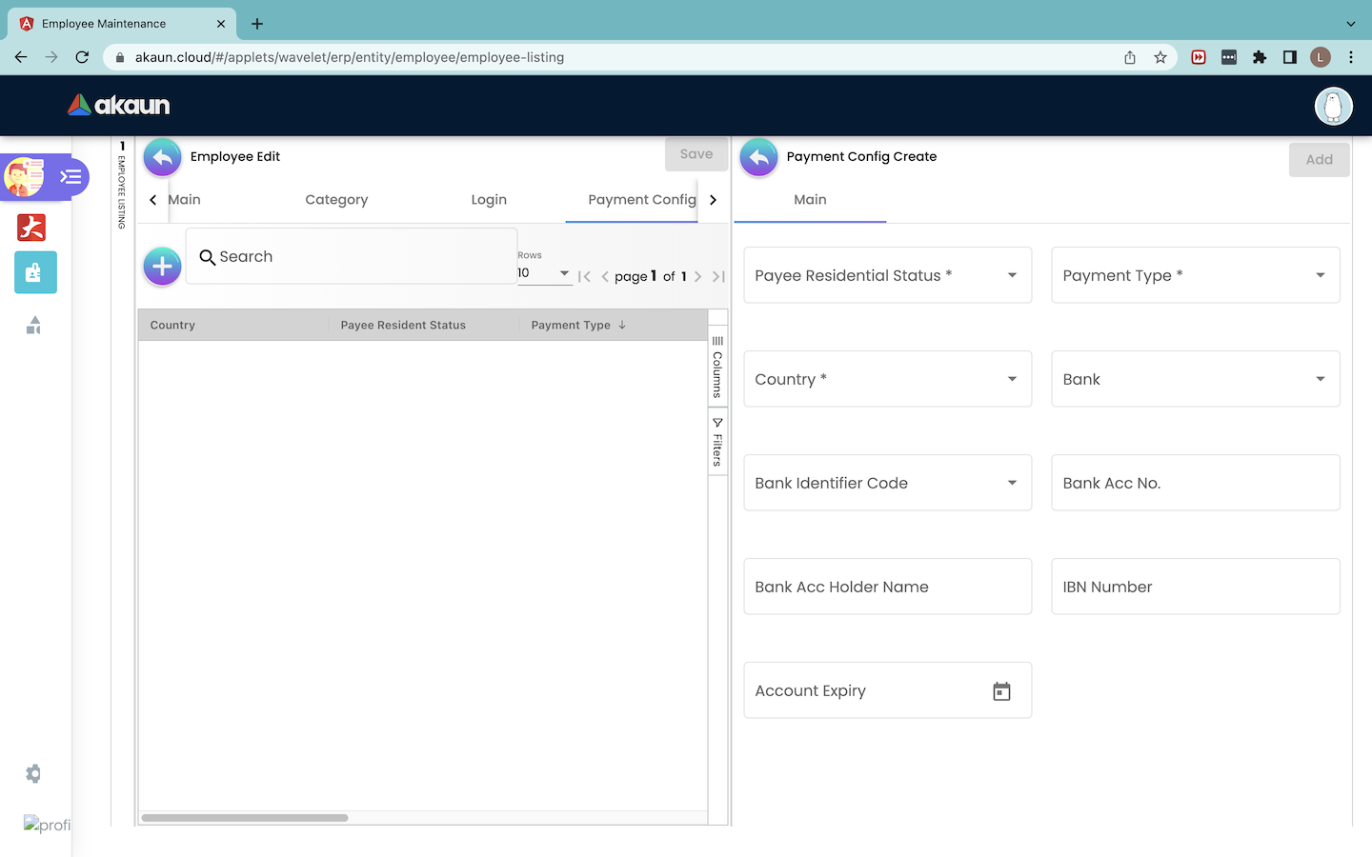1372x857 pixels.
Task: Open the Account Expiry calendar picker
Action: pos(1001,691)
